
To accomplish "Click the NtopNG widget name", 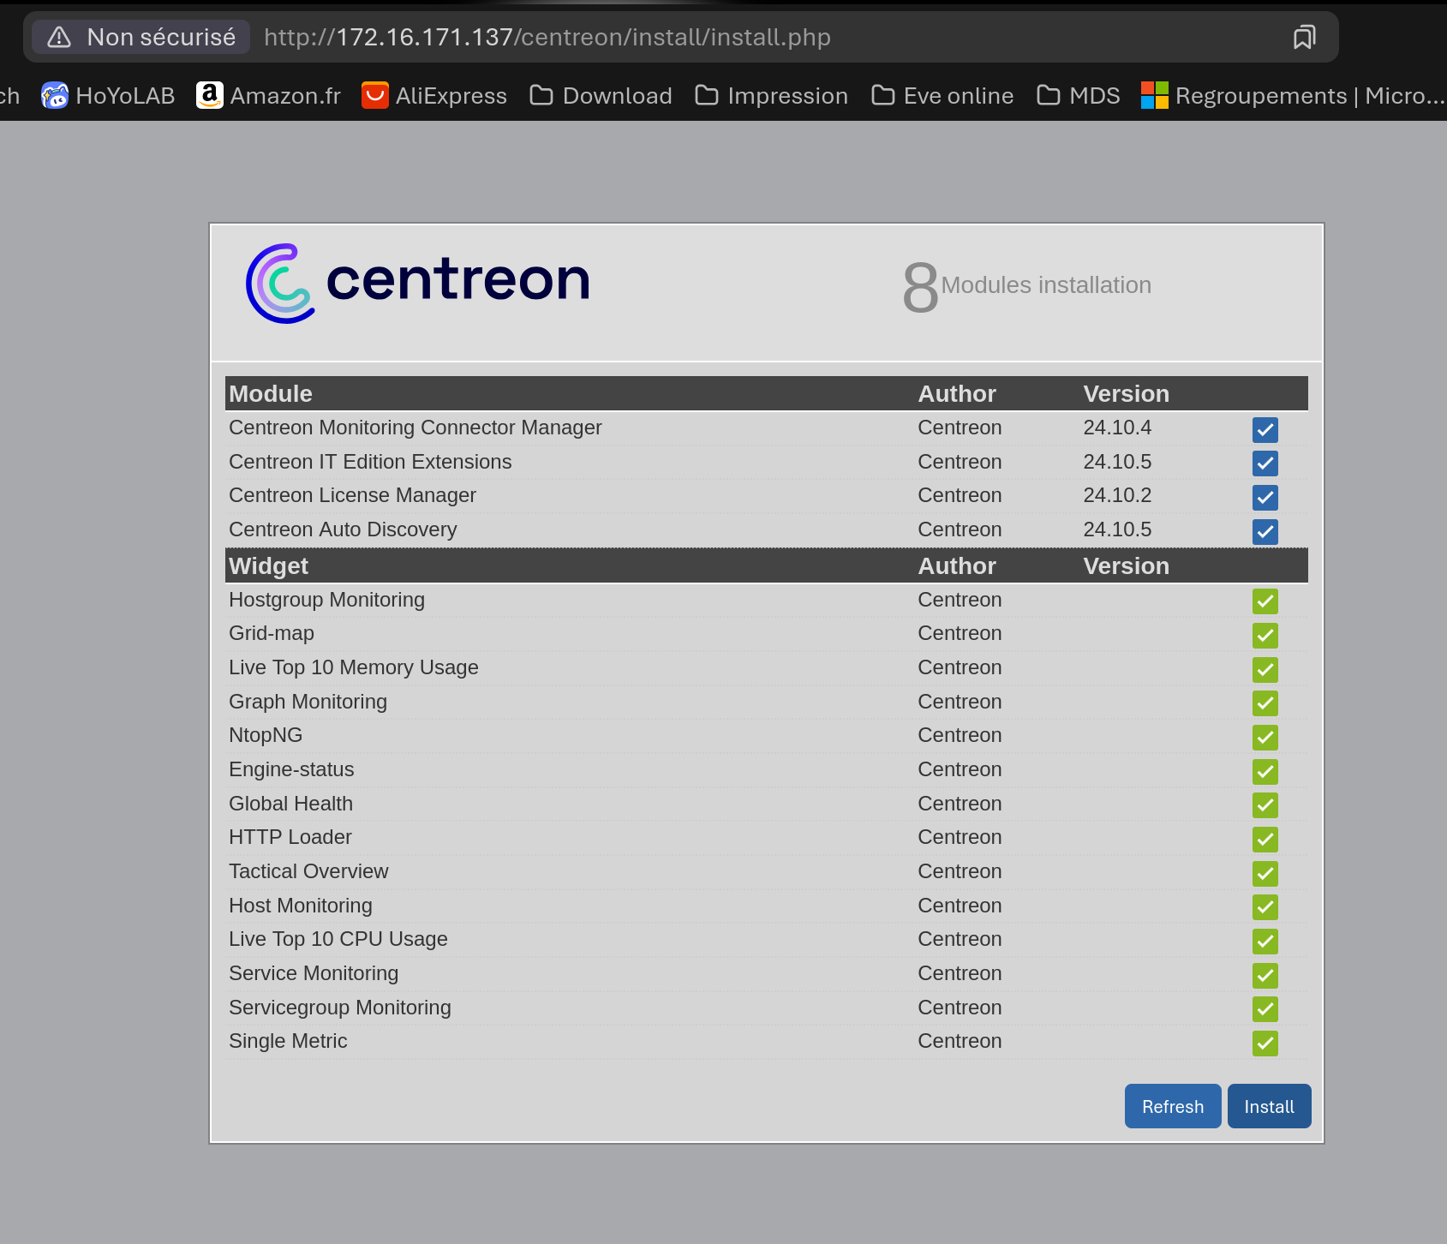I will point(266,735).
